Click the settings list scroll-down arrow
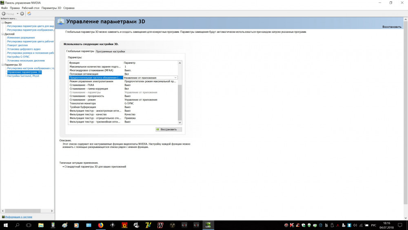408x230 pixels. pyautogui.click(x=180, y=123)
